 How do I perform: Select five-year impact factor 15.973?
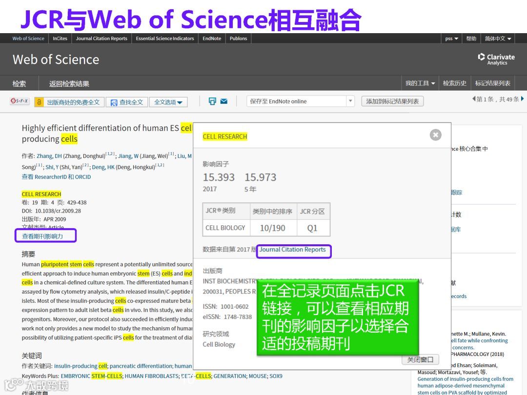260,177
